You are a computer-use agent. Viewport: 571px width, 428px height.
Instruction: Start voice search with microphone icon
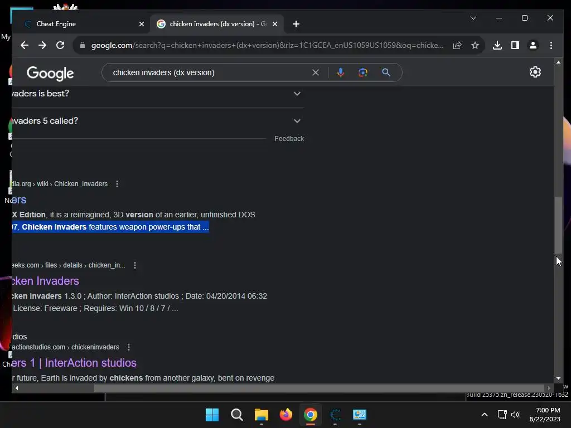pyautogui.click(x=341, y=72)
